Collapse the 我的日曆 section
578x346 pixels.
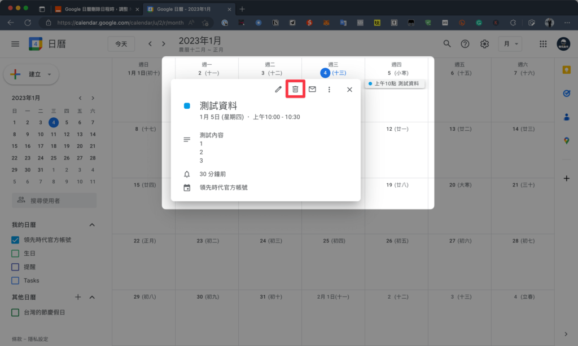coord(92,225)
